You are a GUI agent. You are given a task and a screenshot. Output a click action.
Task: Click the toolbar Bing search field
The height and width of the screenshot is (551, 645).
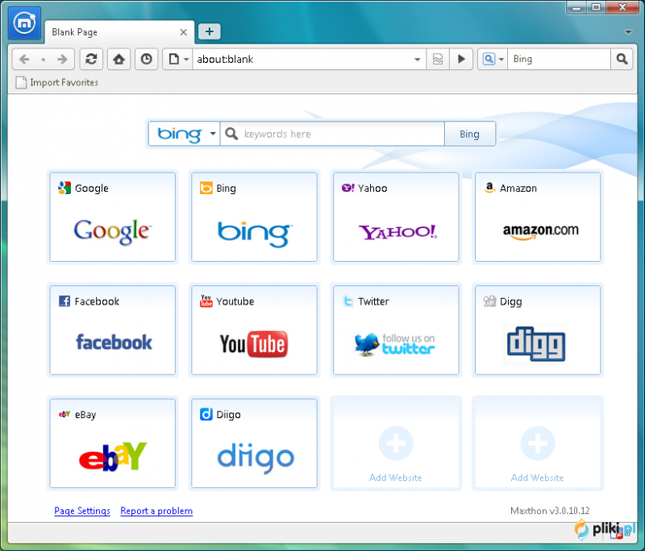560,59
